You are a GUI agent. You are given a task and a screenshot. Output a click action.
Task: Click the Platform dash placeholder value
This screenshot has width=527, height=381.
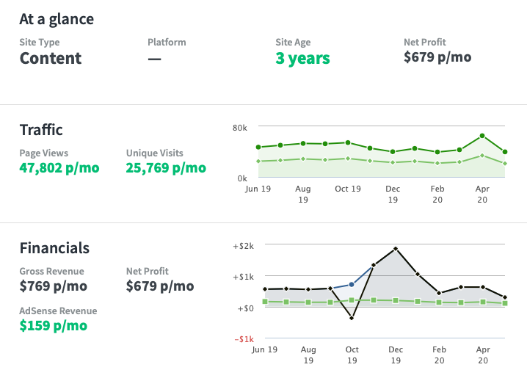click(154, 59)
